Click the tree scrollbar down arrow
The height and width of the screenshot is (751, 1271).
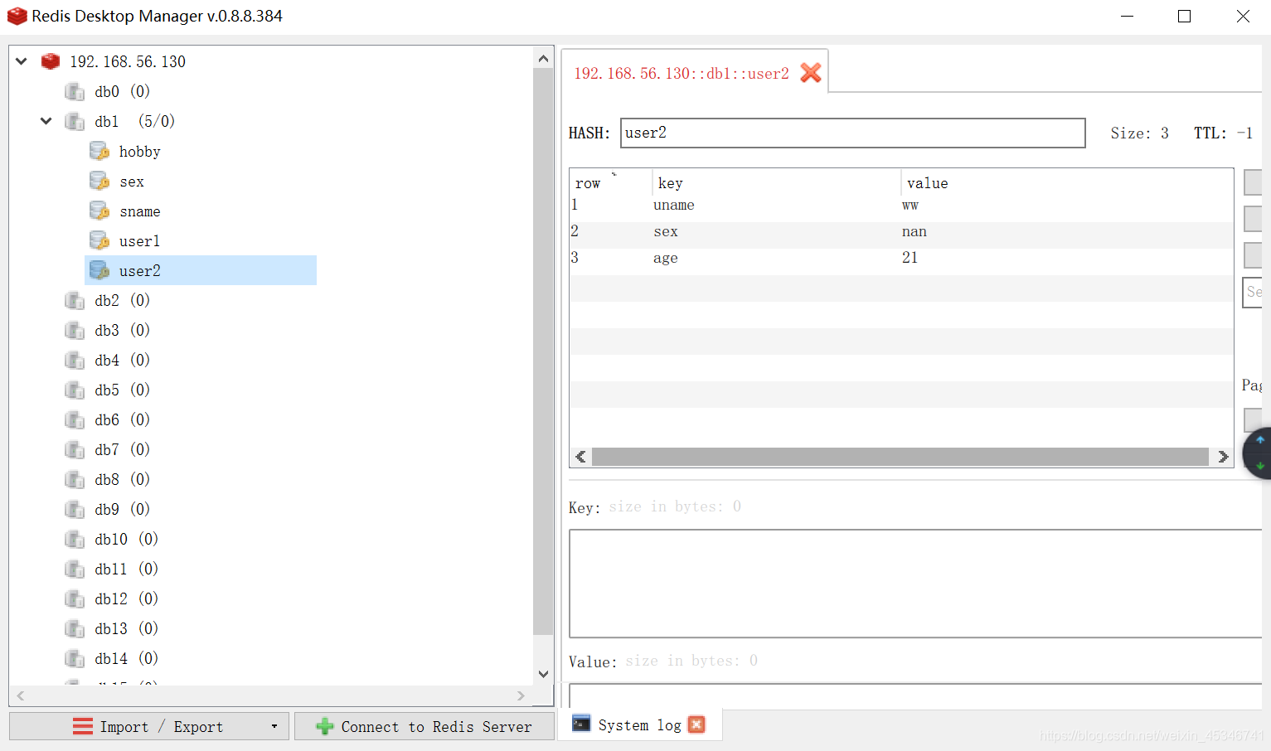click(543, 674)
